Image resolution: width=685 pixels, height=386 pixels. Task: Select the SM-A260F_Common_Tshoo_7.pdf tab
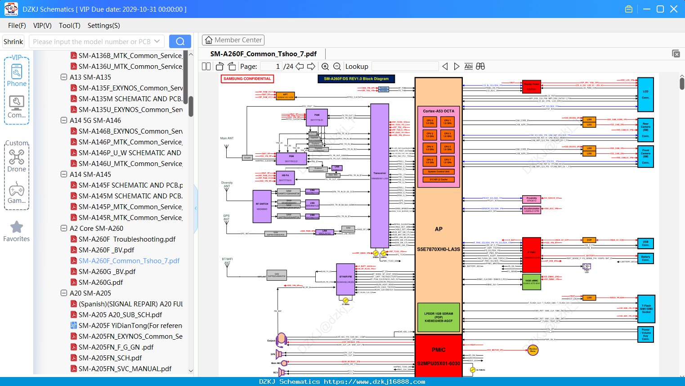click(264, 54)
